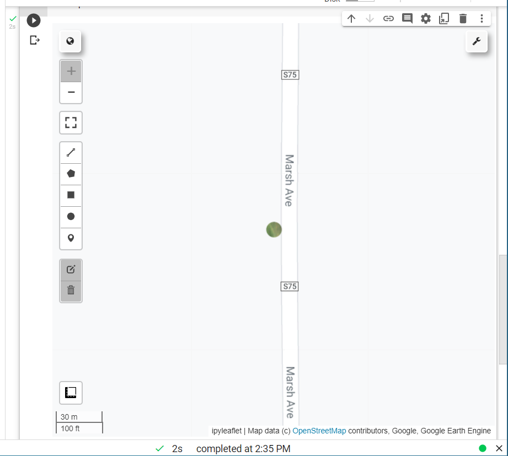Screen dimensions: 508x456
Task: Click the clear output icon below run button
Action: pos(35,40)
